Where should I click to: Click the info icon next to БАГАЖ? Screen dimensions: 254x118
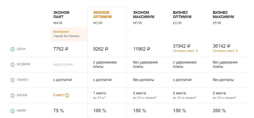tap(12, 95)
